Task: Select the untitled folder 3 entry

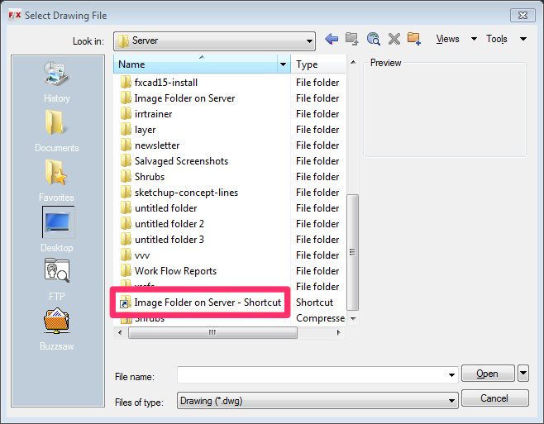Action: point(162,240)
